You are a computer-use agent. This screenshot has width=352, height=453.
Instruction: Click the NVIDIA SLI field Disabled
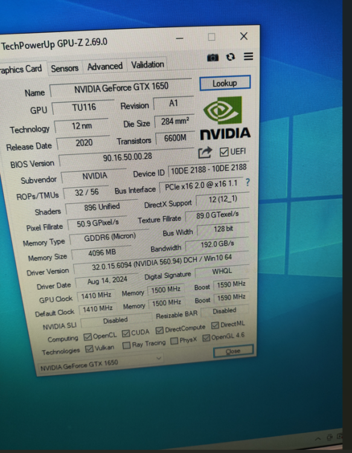pyautogui.click(x=116, y=320)
